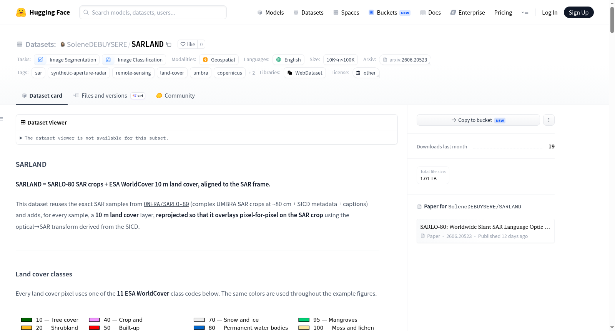Open arxiv:2606.20523 tag
The width and height of the screenshot is (615, 331).
pyautogui.click(x=405, y=60)
